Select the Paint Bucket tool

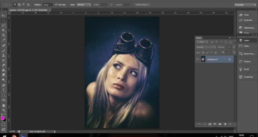pos(3,70)
